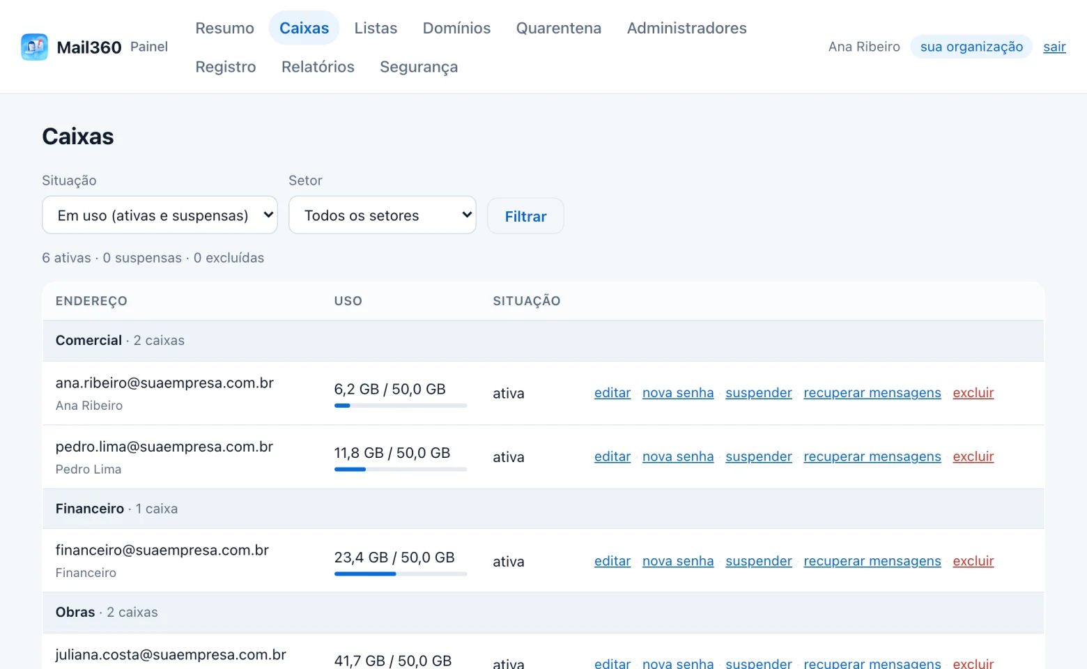Open the Resumo tab

[224, 28]
